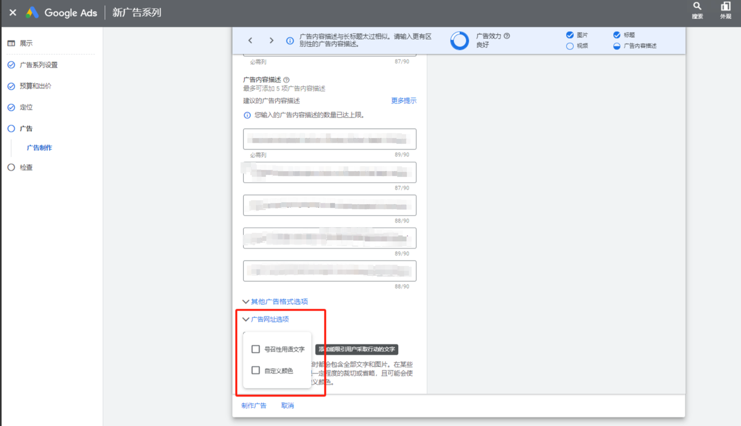The height and width of the screenshot is (426, 741).
Task: Click fourth description field showing 89/90
Action: [329, 238]
